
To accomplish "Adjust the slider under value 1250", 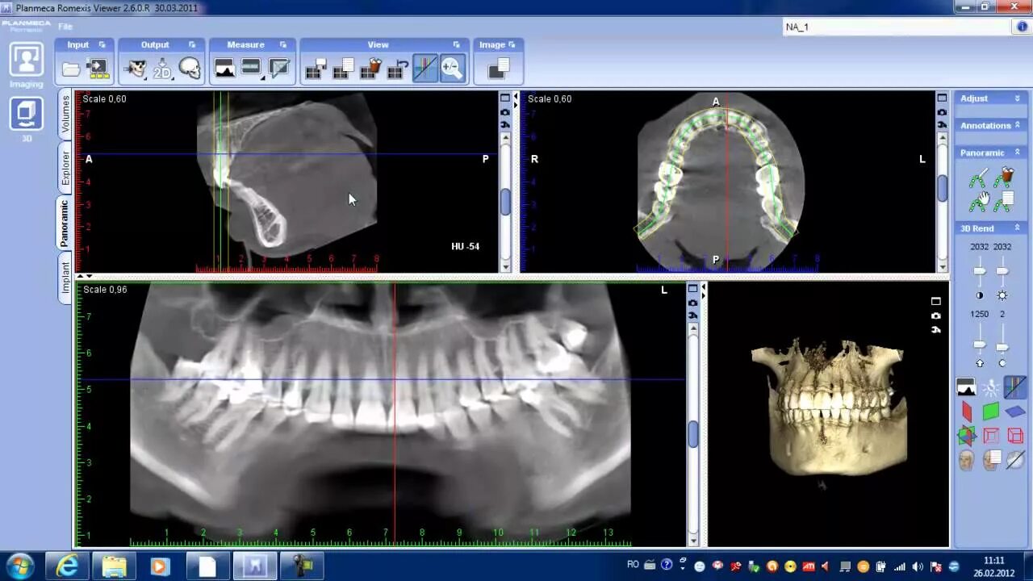I will pyautogui.click(x=979, y=345).
